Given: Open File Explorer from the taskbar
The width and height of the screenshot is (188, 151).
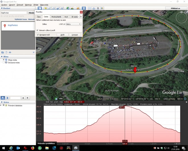Looking at the screenshot, I should click(47, 148).
